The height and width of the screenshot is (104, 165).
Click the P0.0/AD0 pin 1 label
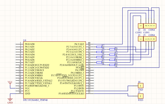[30, 44]
